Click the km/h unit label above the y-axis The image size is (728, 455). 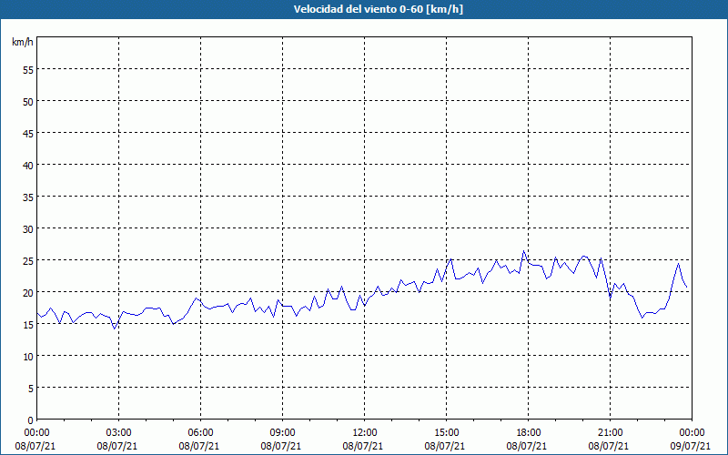[x=22, y=43]
